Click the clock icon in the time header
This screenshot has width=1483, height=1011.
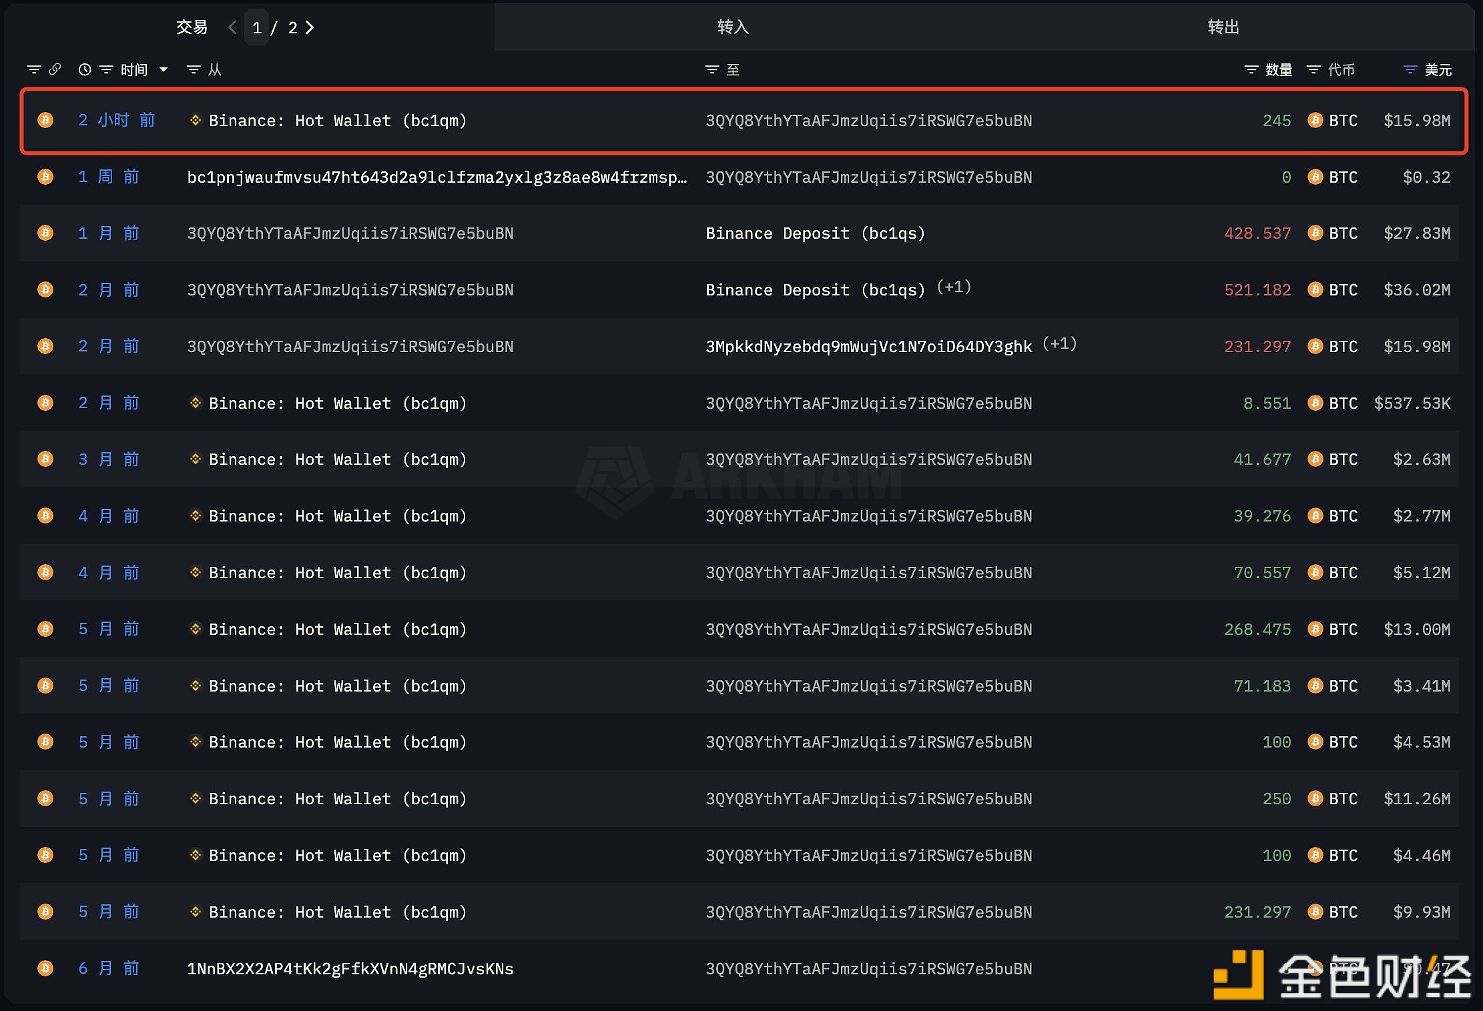pyautogui.click(x=85, y=69)
